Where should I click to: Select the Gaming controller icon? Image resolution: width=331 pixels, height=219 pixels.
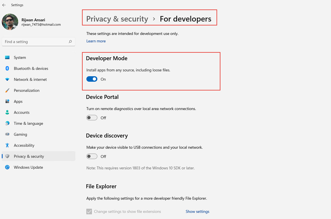pos(7,134)
